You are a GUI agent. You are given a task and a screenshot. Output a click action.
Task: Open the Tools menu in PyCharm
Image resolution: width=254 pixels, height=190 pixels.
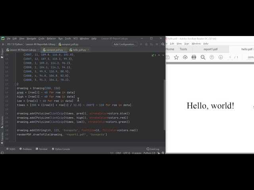pyautogui.click(x=68, y=39)
